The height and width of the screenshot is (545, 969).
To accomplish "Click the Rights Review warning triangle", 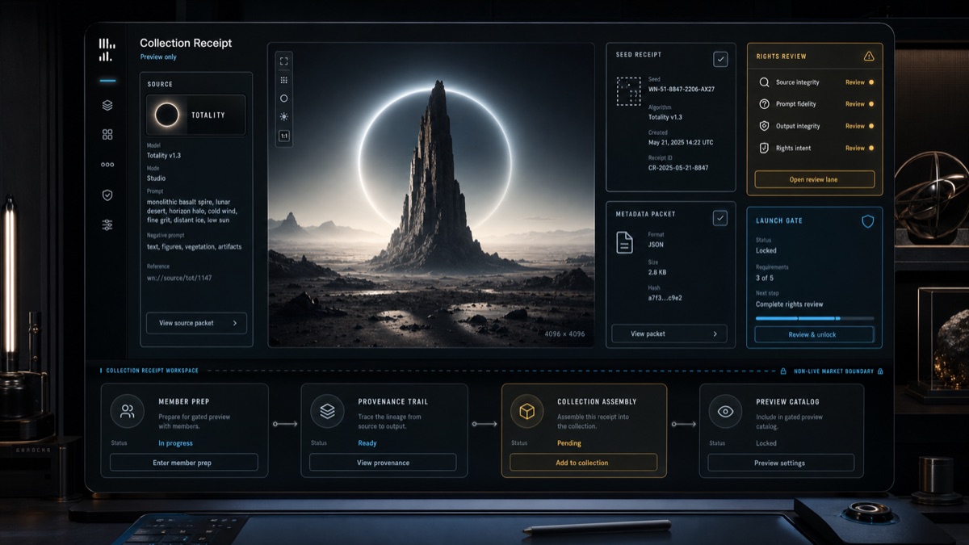I will [x=869, y=57].
